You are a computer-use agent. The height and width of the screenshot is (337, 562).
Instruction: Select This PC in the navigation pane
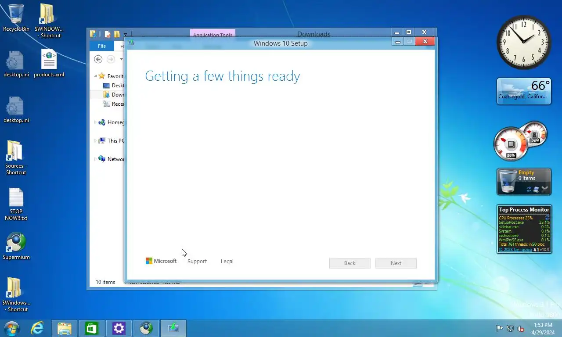[x=111, y=141]
